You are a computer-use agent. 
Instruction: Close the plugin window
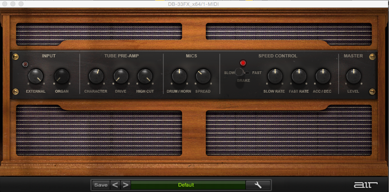tap(5, 4)
